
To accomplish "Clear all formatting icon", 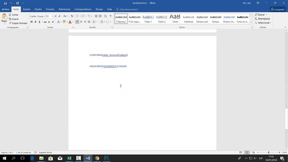I will [72, 16].
